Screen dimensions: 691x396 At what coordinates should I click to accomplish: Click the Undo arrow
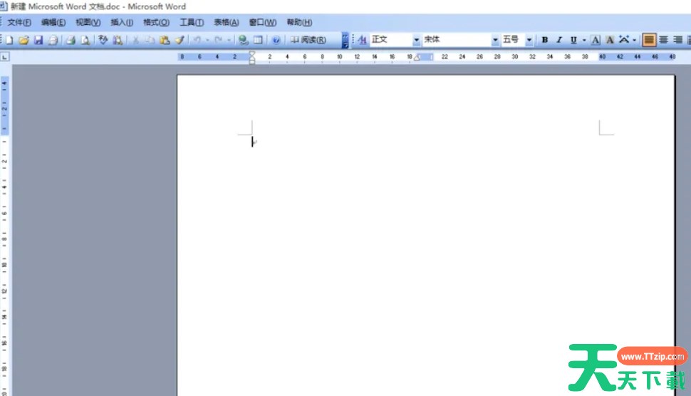197,40
